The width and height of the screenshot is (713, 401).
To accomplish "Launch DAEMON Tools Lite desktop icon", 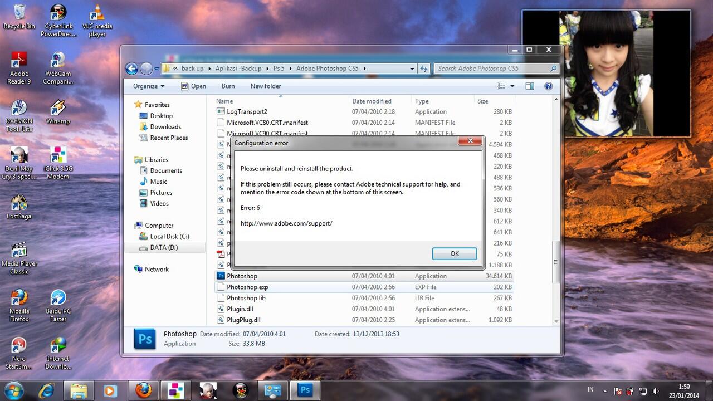I will [19, 116].
